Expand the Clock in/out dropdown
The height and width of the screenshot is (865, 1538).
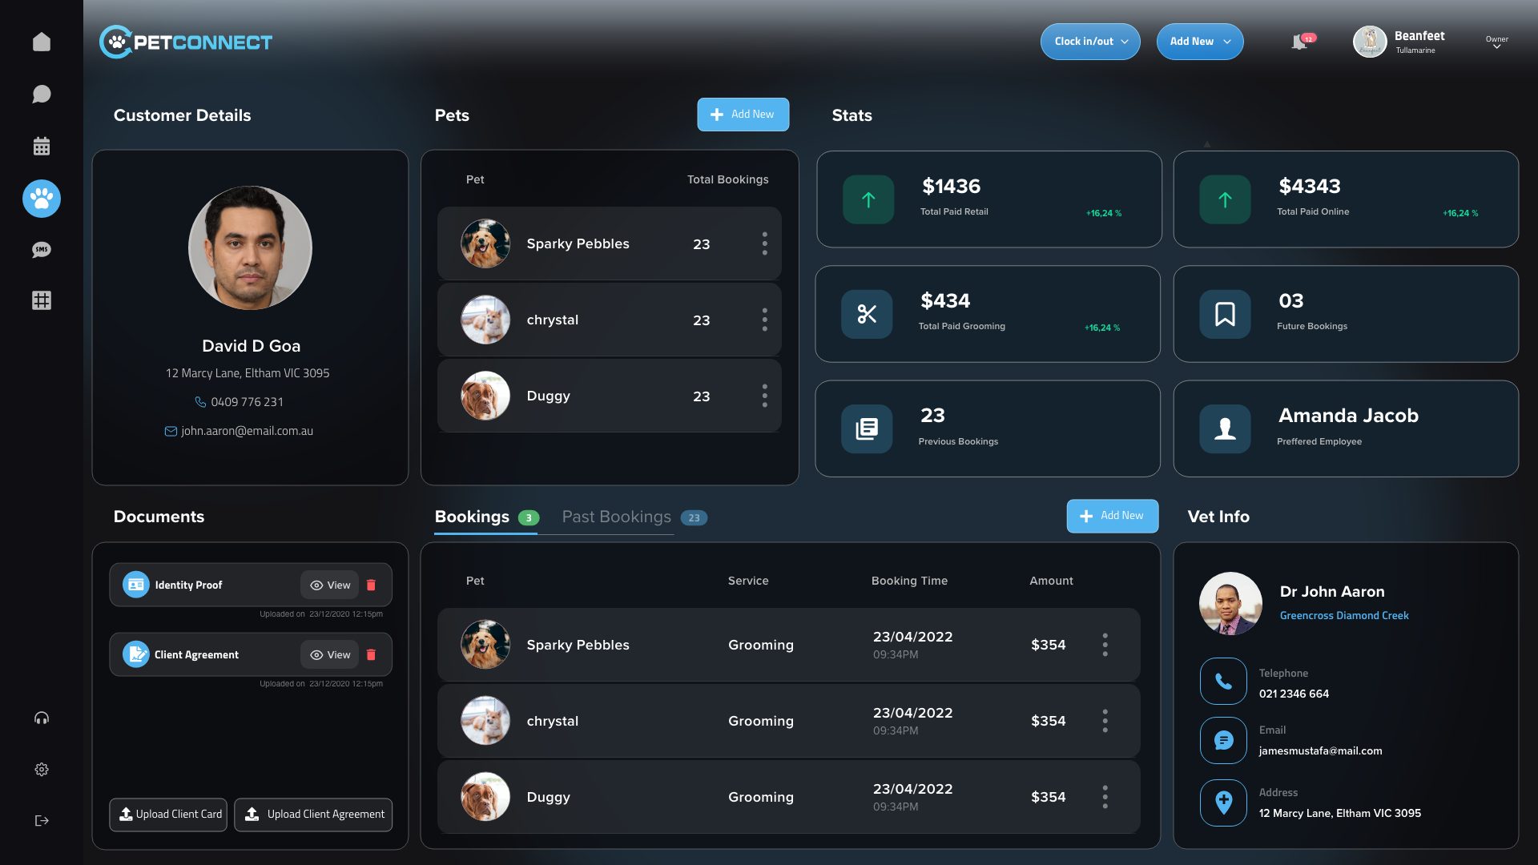tap(1090, 42)
